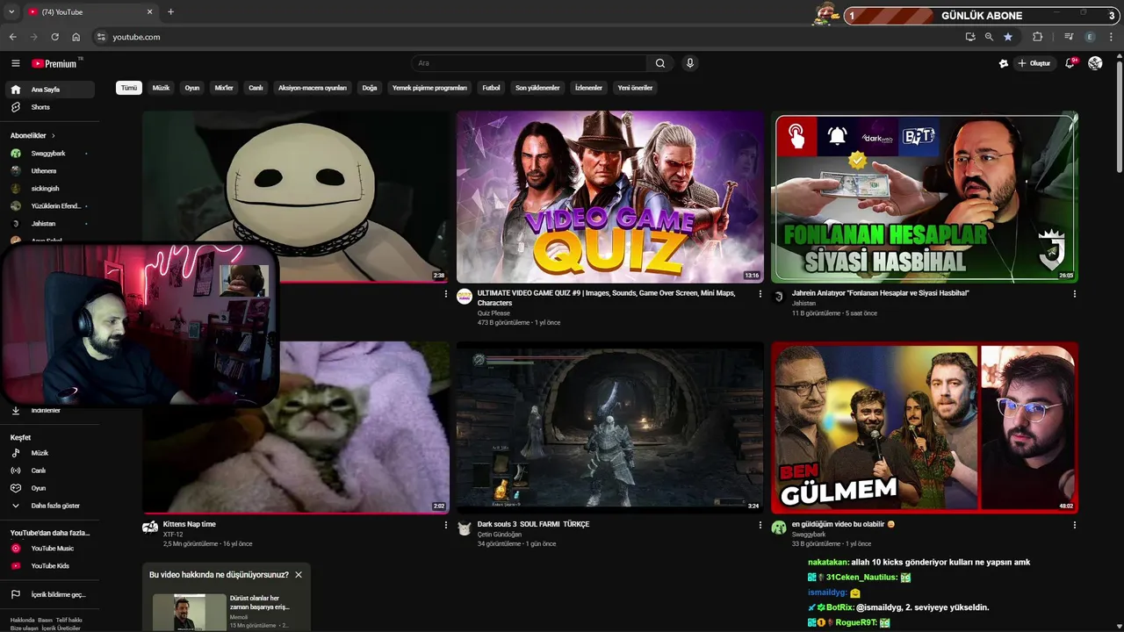Open the Video Game Quiz thumbnail
The height and width of the screenshot is (632, 1124).
[610, 197]
